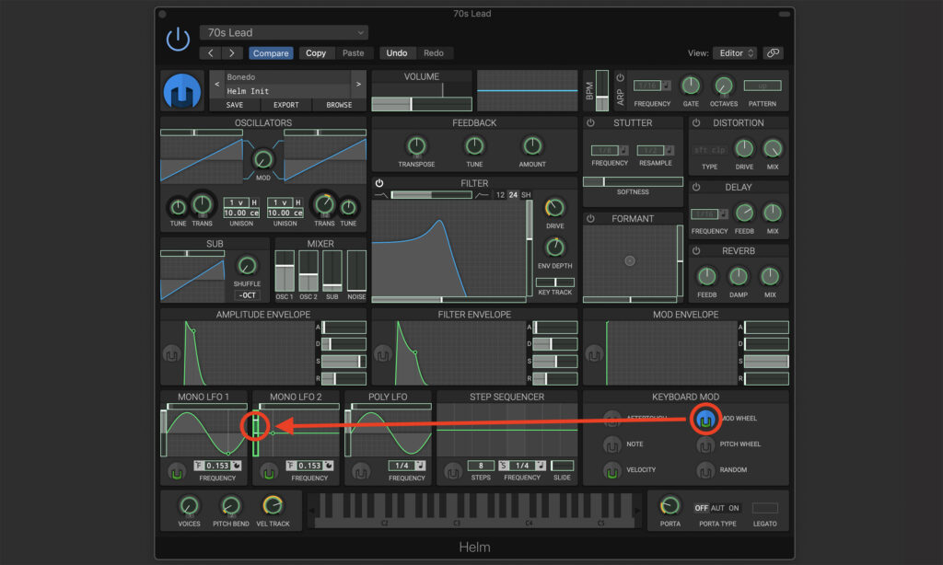Click the Step Sequencer modulation source icon
943x565 pixels.
pos(452,472)
